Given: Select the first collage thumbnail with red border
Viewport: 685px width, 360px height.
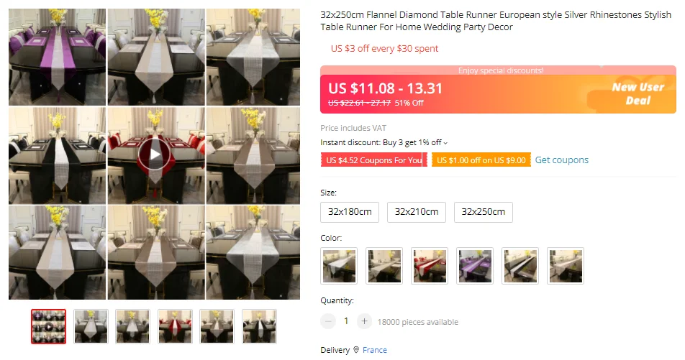Looking at the screenshot, I should coord(48,326).
